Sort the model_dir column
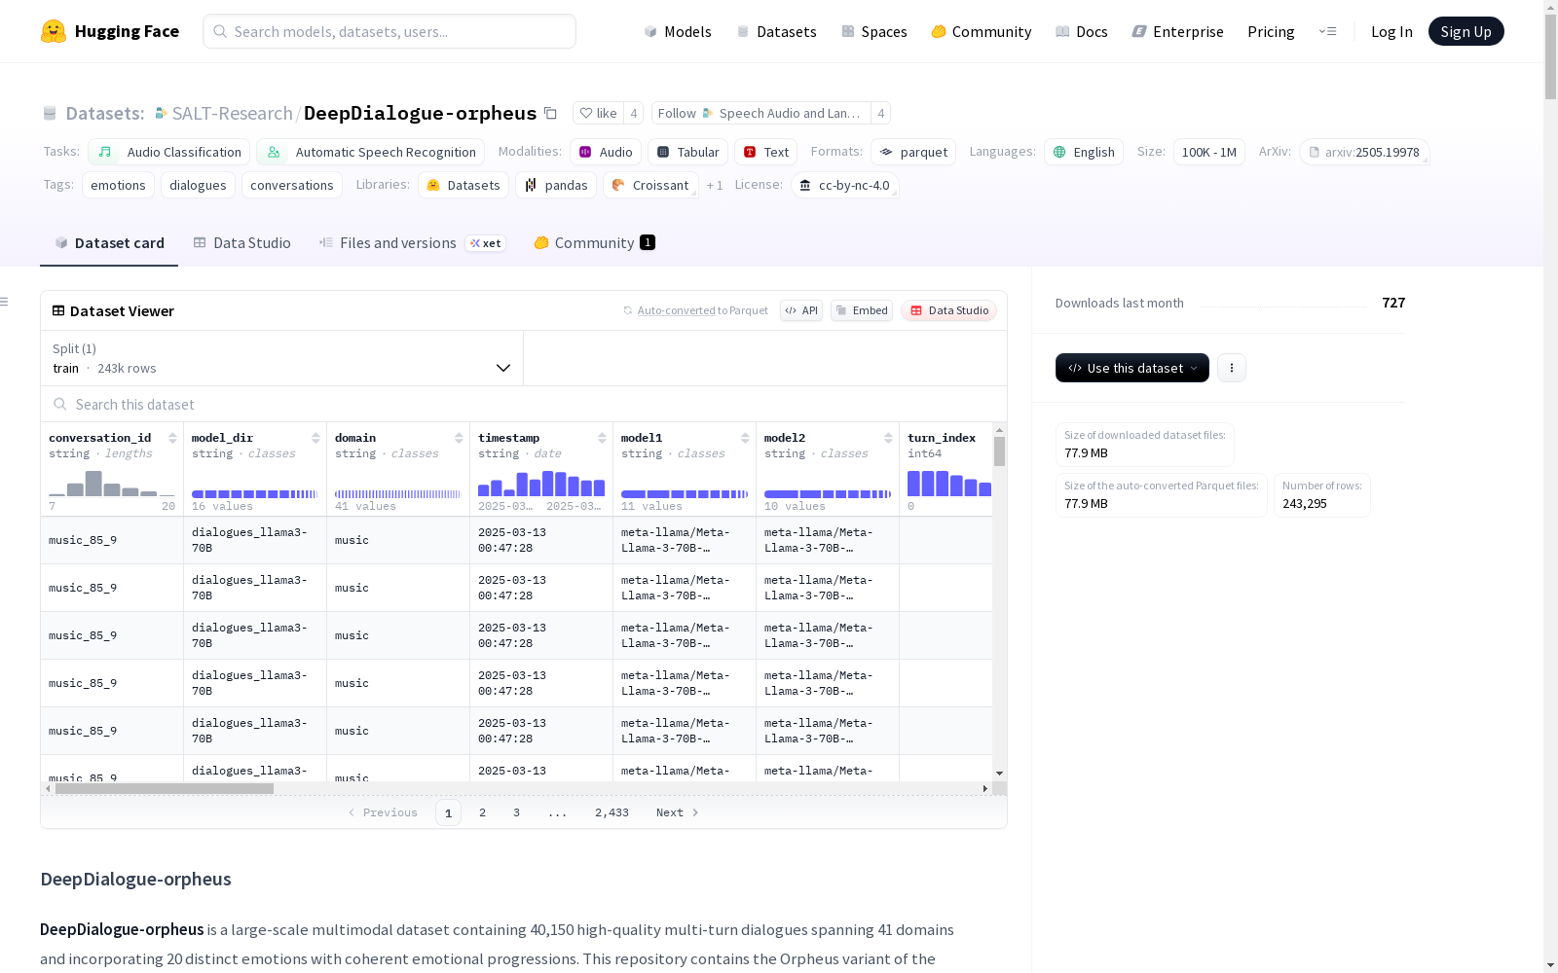This screenshot has height=973, width=1558. (315, 438)
